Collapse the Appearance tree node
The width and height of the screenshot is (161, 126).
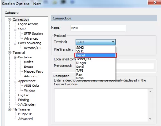click(15, 81)
